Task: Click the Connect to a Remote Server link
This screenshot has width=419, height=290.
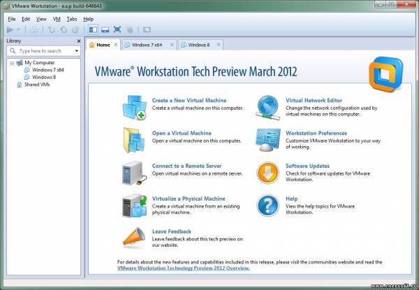Action: coord(186,166)
